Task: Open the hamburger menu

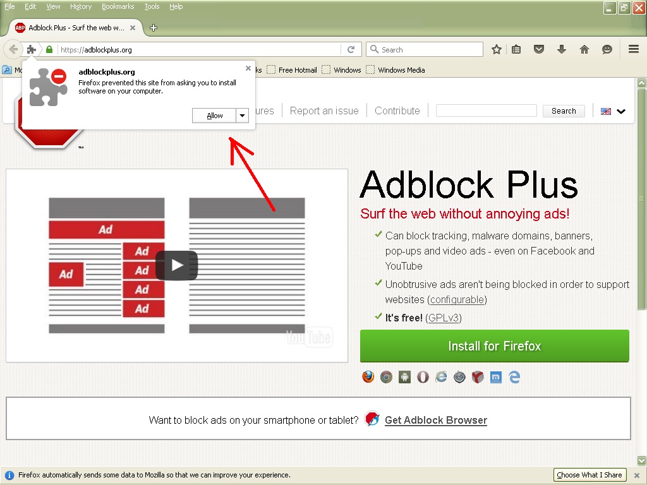Action: [634, 49]
